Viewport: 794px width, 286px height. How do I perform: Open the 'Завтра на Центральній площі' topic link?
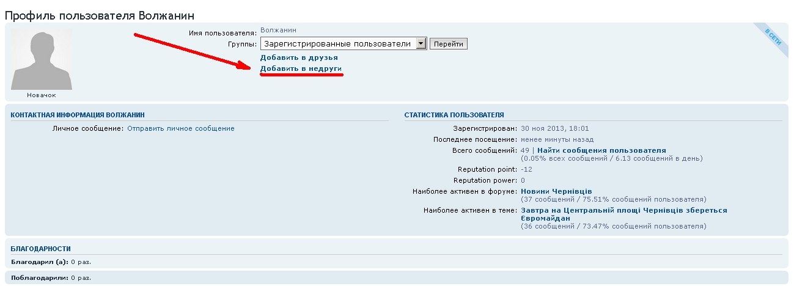click(x=623, y=210)
